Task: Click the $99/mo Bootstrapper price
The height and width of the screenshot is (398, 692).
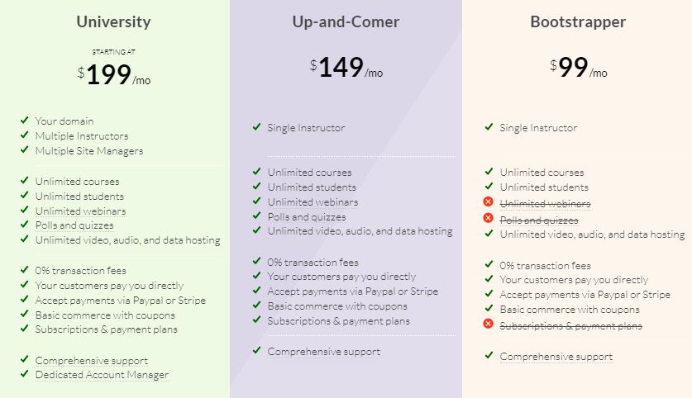Action: coord(578,67)
